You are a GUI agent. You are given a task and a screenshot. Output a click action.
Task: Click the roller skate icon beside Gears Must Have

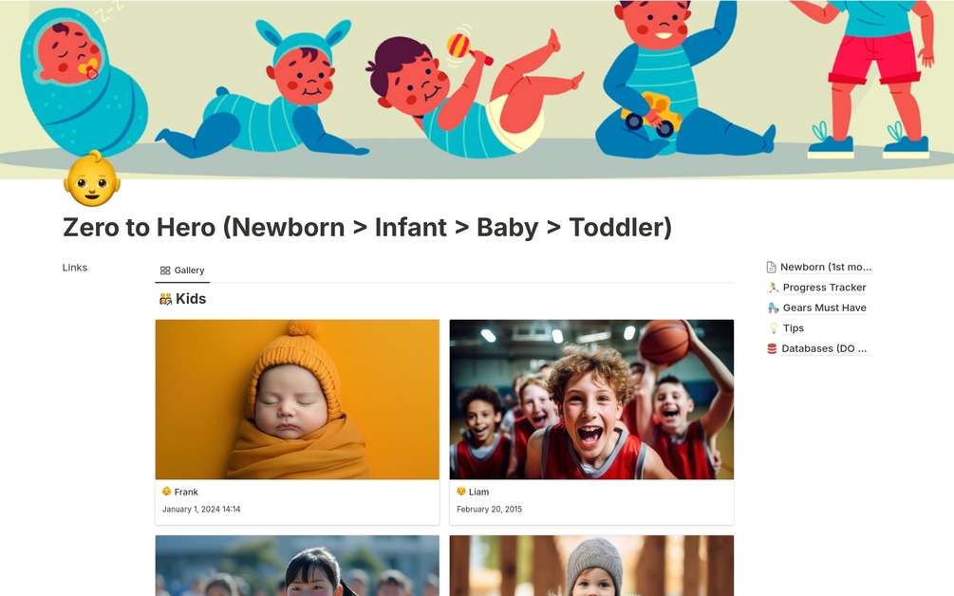[x=773, y=307]
